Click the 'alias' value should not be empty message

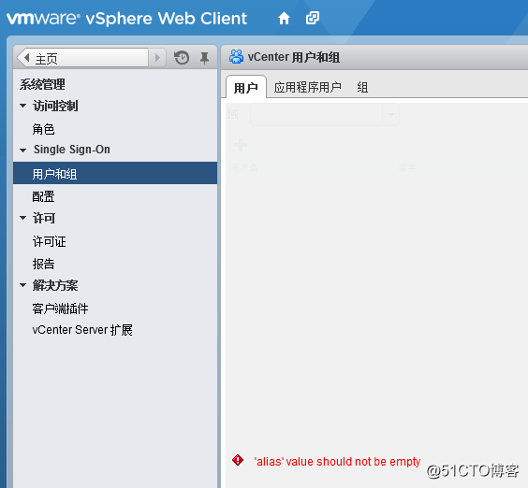click(337, 462)
